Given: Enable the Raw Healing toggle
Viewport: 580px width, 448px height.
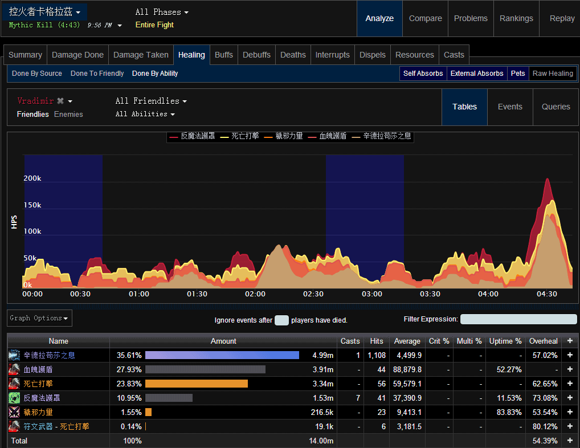Looking at the screenshot, I should [x=553, y=74].
